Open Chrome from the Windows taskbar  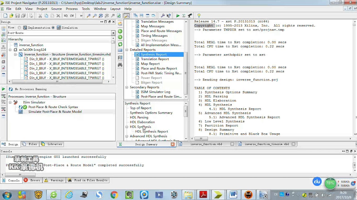pyautogui.click(x=114, y=195)
